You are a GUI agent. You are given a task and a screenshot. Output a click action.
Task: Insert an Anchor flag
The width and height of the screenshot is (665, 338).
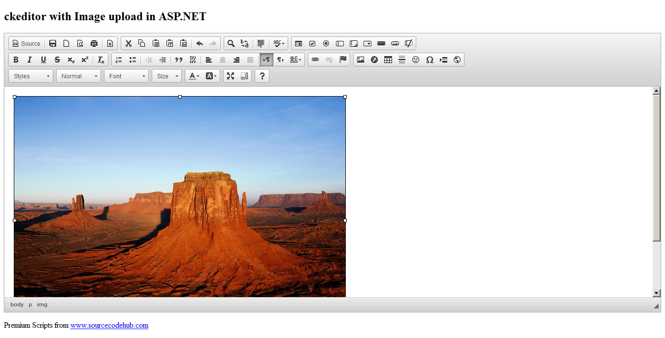(343, 60)
